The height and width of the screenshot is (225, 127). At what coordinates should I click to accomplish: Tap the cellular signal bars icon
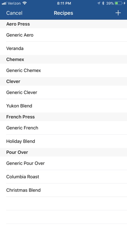(4, 3)
